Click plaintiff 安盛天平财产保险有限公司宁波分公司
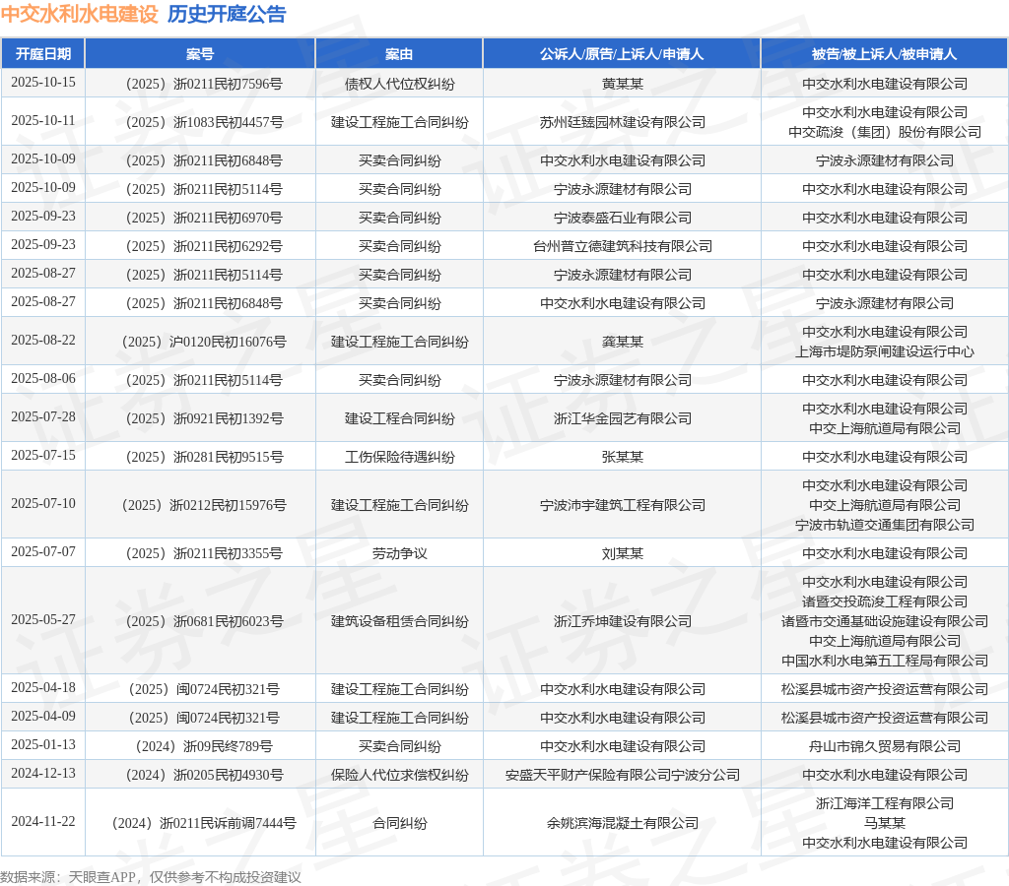1009x886 pixels. 623,775
